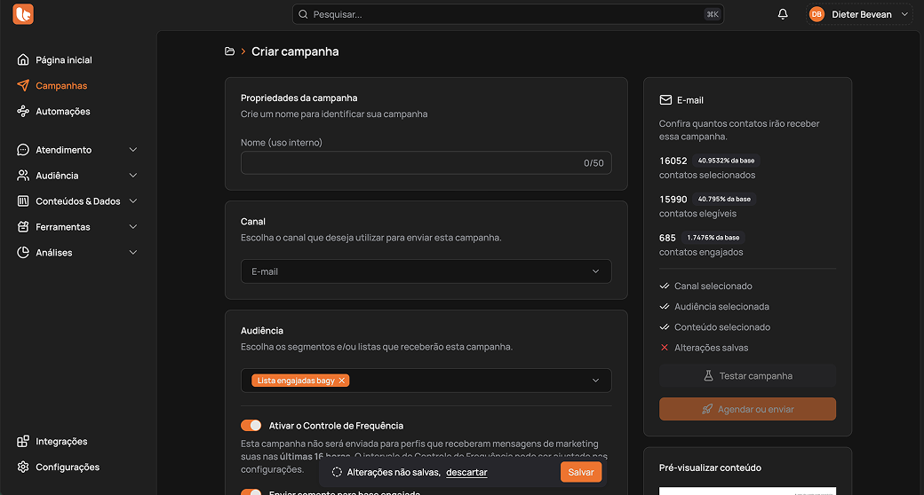This screenshot has width=924, height=495.
Task: Click the Dieter Bevean avatar
Action: pyautogui.click(x=816, y=14)
